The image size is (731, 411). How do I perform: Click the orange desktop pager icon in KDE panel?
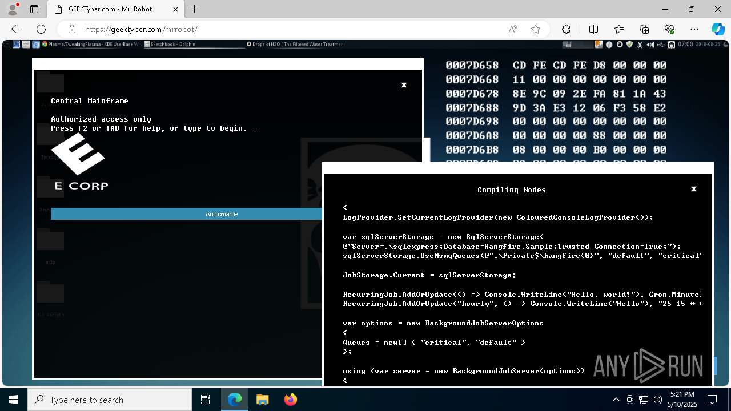[599, 45]
